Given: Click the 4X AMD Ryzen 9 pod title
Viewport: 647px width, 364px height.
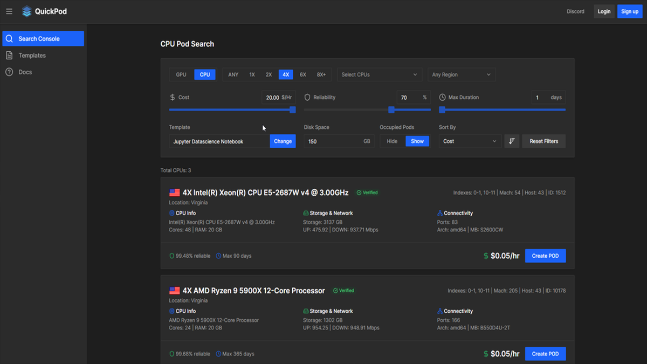Looking at the screenshot, I should pyautogui.click(x=253, y=291).
